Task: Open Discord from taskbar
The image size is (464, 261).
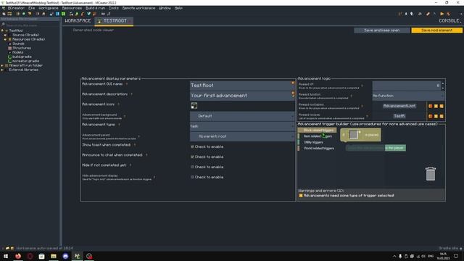Action: (x=65, y=256)
